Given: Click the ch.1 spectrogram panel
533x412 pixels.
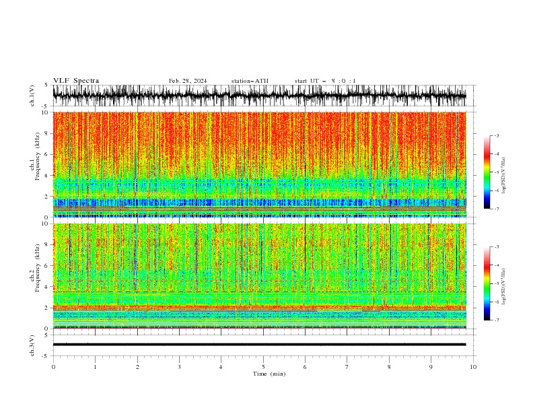Looking at the screenshot, I should click(259, 164).
